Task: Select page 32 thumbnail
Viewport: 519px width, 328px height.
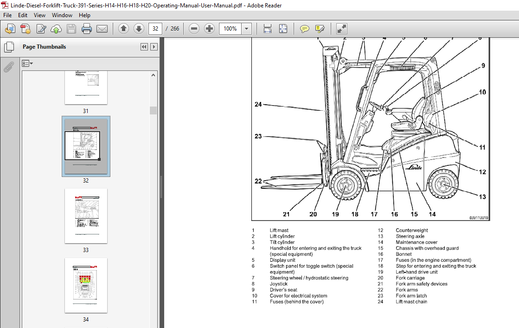Action: click(86, 146)
